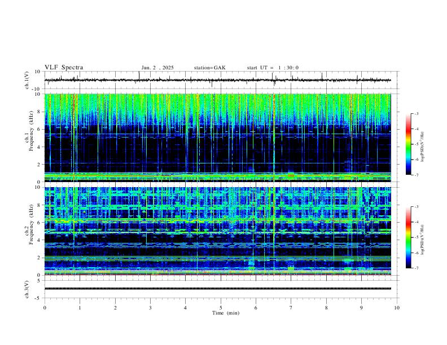Click the "8" kHz tick of ch.1 spectrogram
The image size is (447, 345).
click(40, 112)
